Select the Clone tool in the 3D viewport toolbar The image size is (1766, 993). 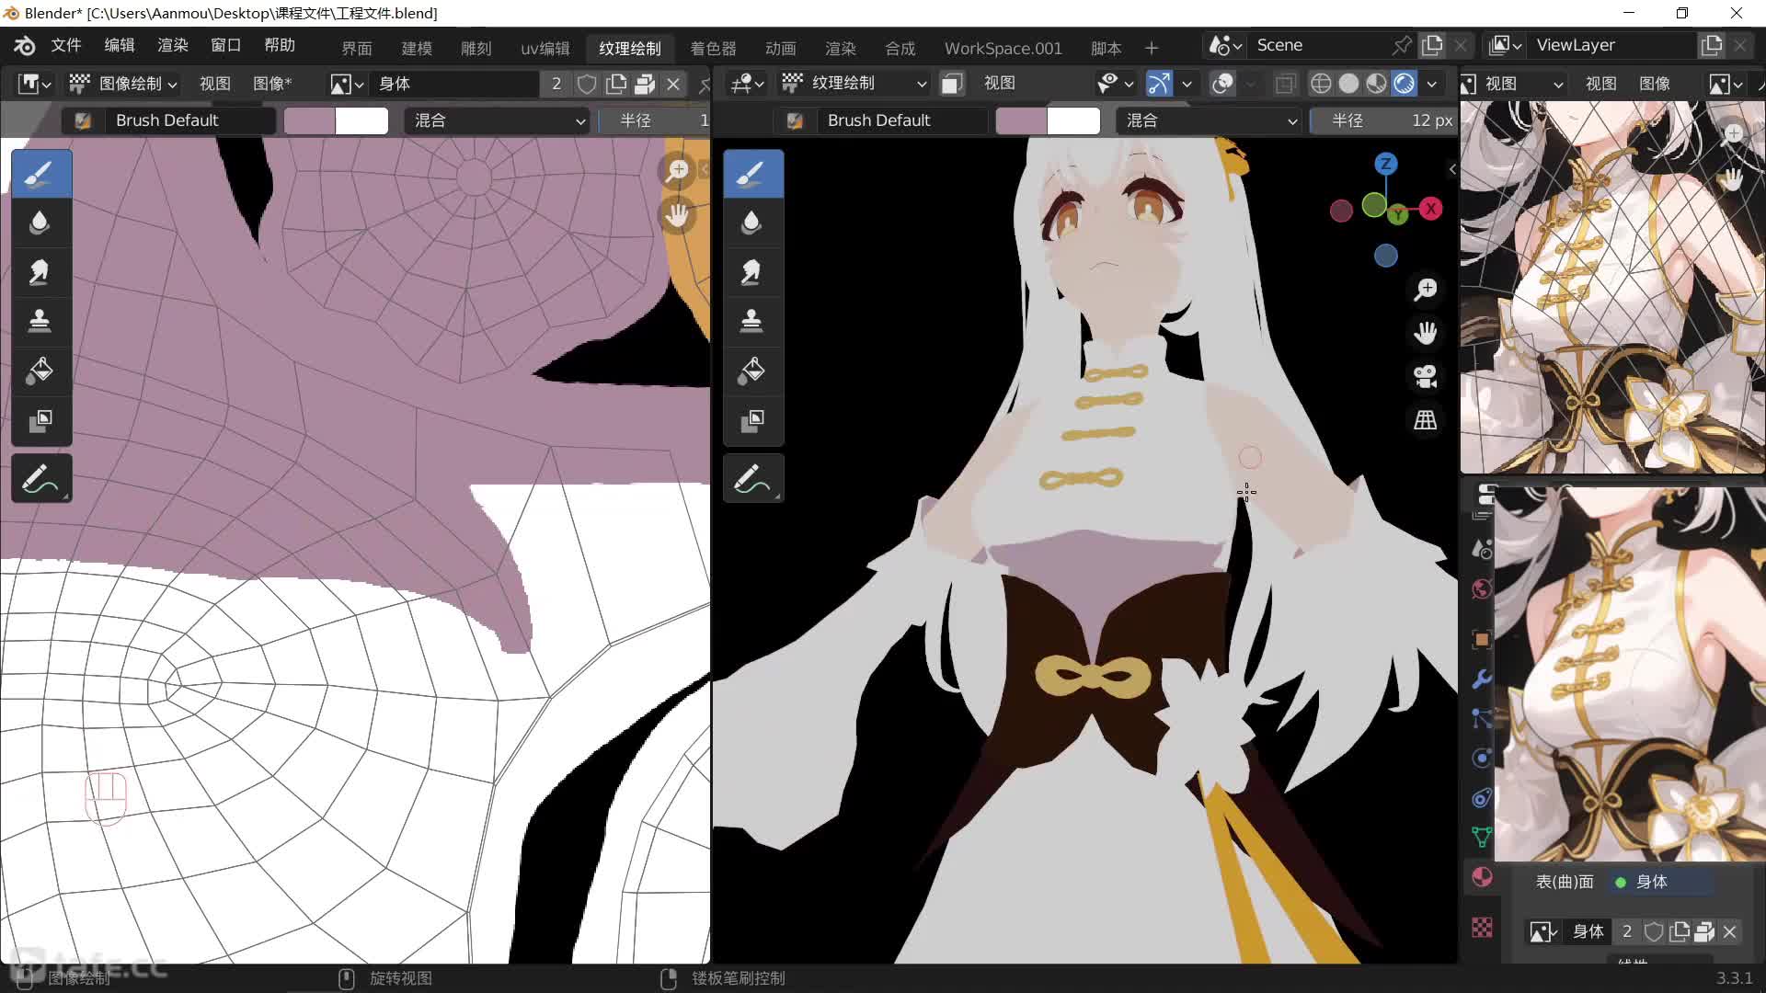click(x=753, y=322)
